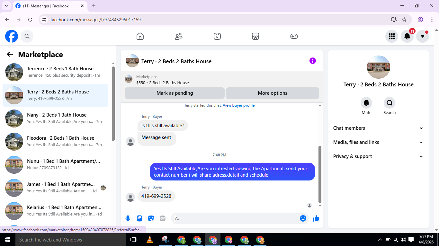Open Fleodora 2 Beds 1 Bath chat
This screenshot has width=439, height=246.
click(x=55, y=141)
